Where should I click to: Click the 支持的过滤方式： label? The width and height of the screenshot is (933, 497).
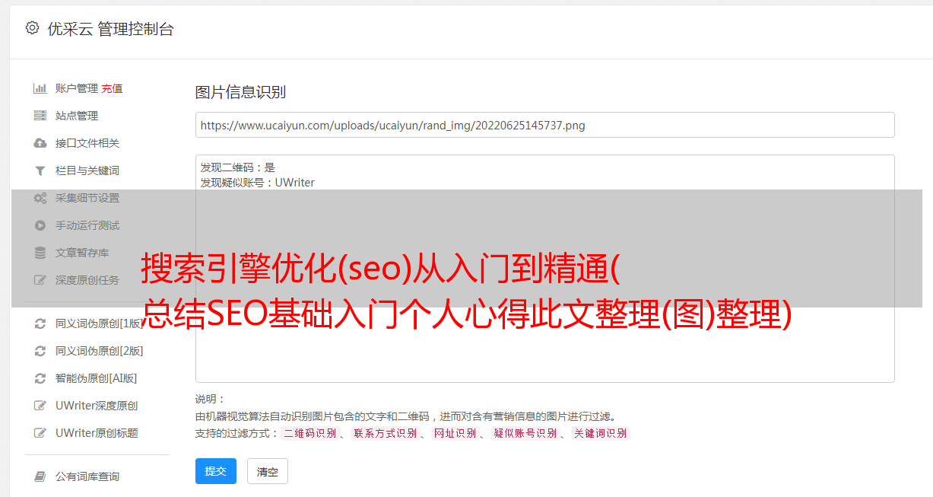click(x=236, y=433)
